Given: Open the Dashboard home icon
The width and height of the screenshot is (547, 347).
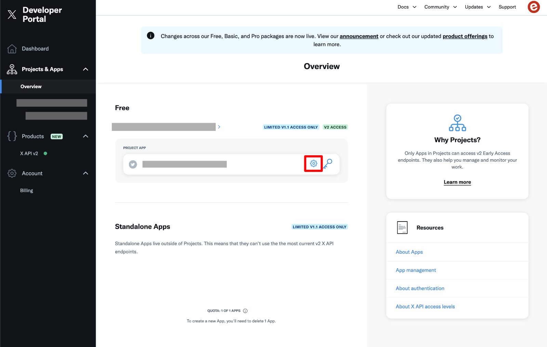Looking at the screenshot, I should (x=12, y=49).
